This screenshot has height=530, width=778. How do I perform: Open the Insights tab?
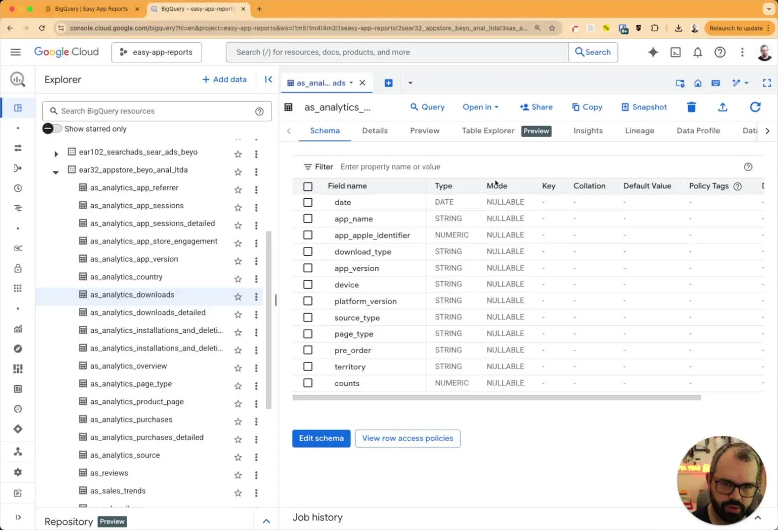pyautogui.click(x=588, y=131)
